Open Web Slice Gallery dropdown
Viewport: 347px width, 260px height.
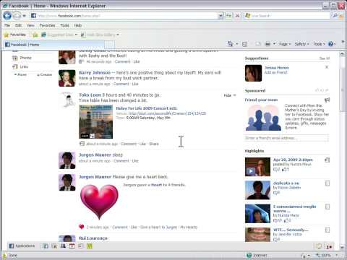click(x=100, y=35)
